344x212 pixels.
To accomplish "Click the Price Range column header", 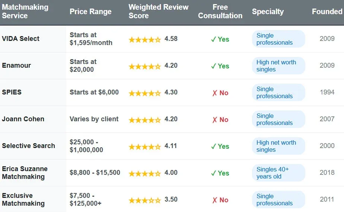I will click(x=90, y=12).
